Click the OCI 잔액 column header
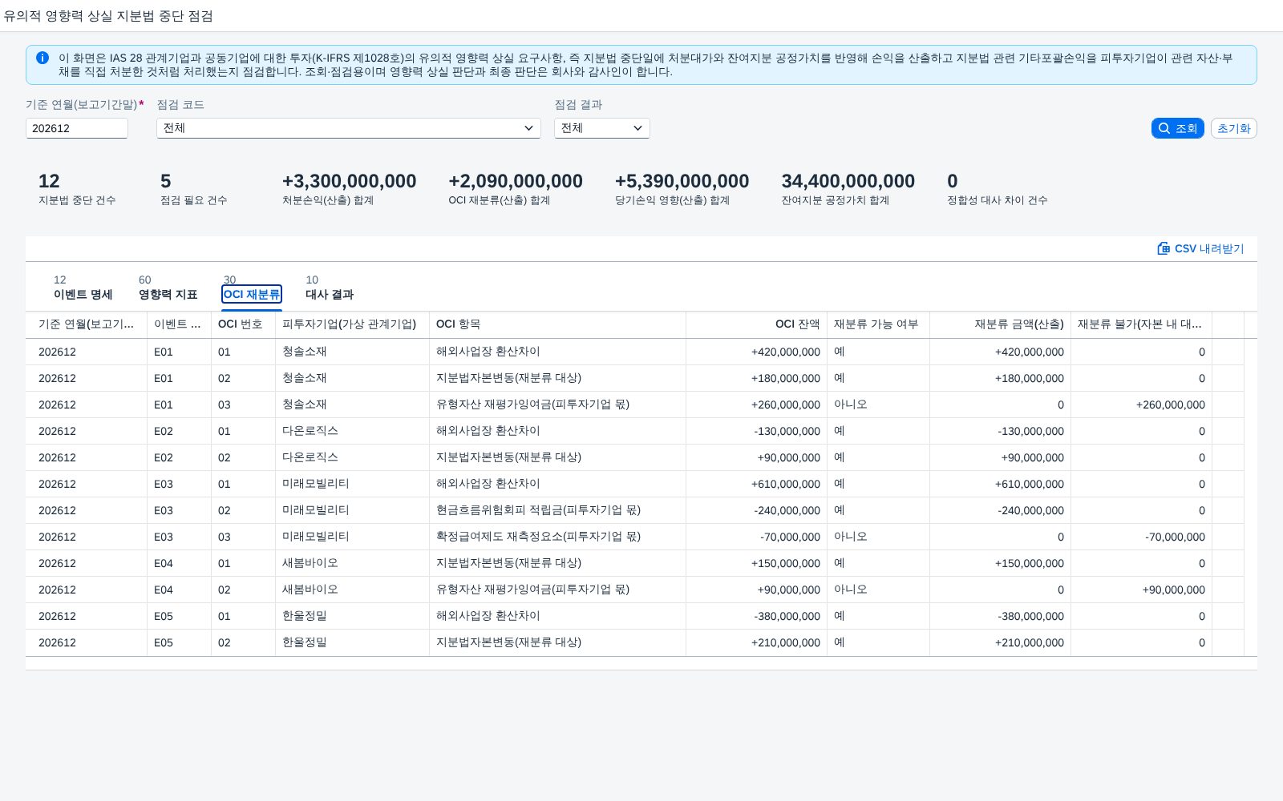 click(x=757, y=324)
